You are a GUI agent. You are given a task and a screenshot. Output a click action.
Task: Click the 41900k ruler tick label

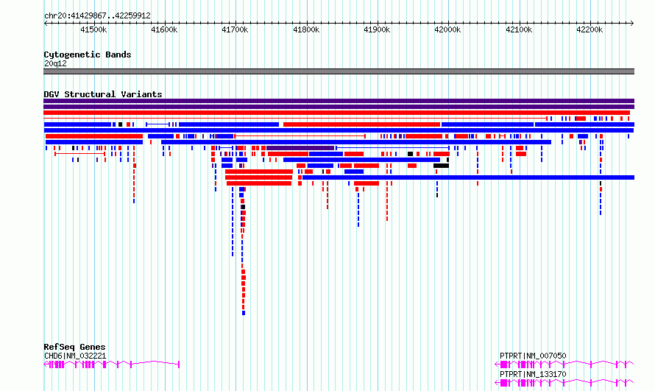(x=377, y=29)
